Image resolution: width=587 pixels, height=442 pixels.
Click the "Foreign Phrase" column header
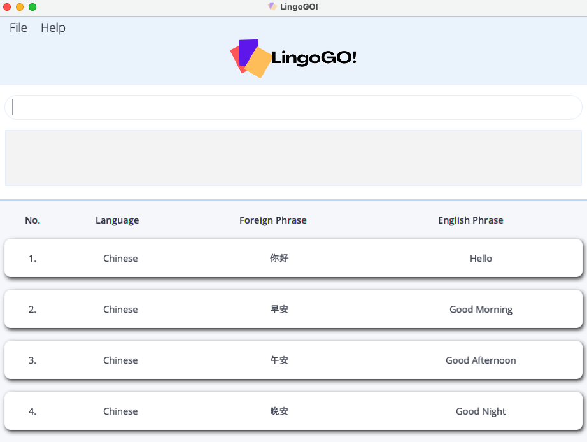[272, 220]
